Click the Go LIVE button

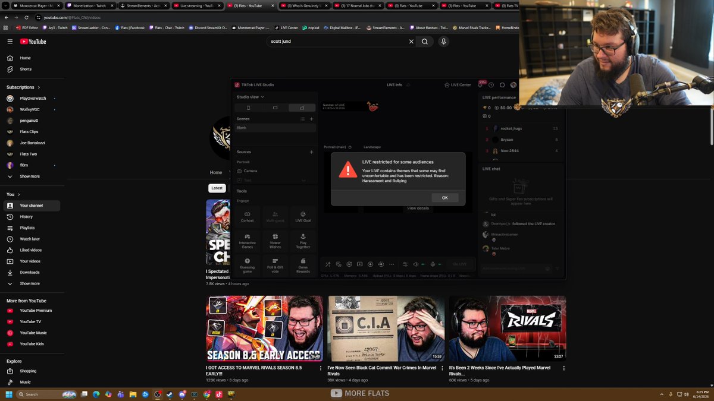click(460, 264)
